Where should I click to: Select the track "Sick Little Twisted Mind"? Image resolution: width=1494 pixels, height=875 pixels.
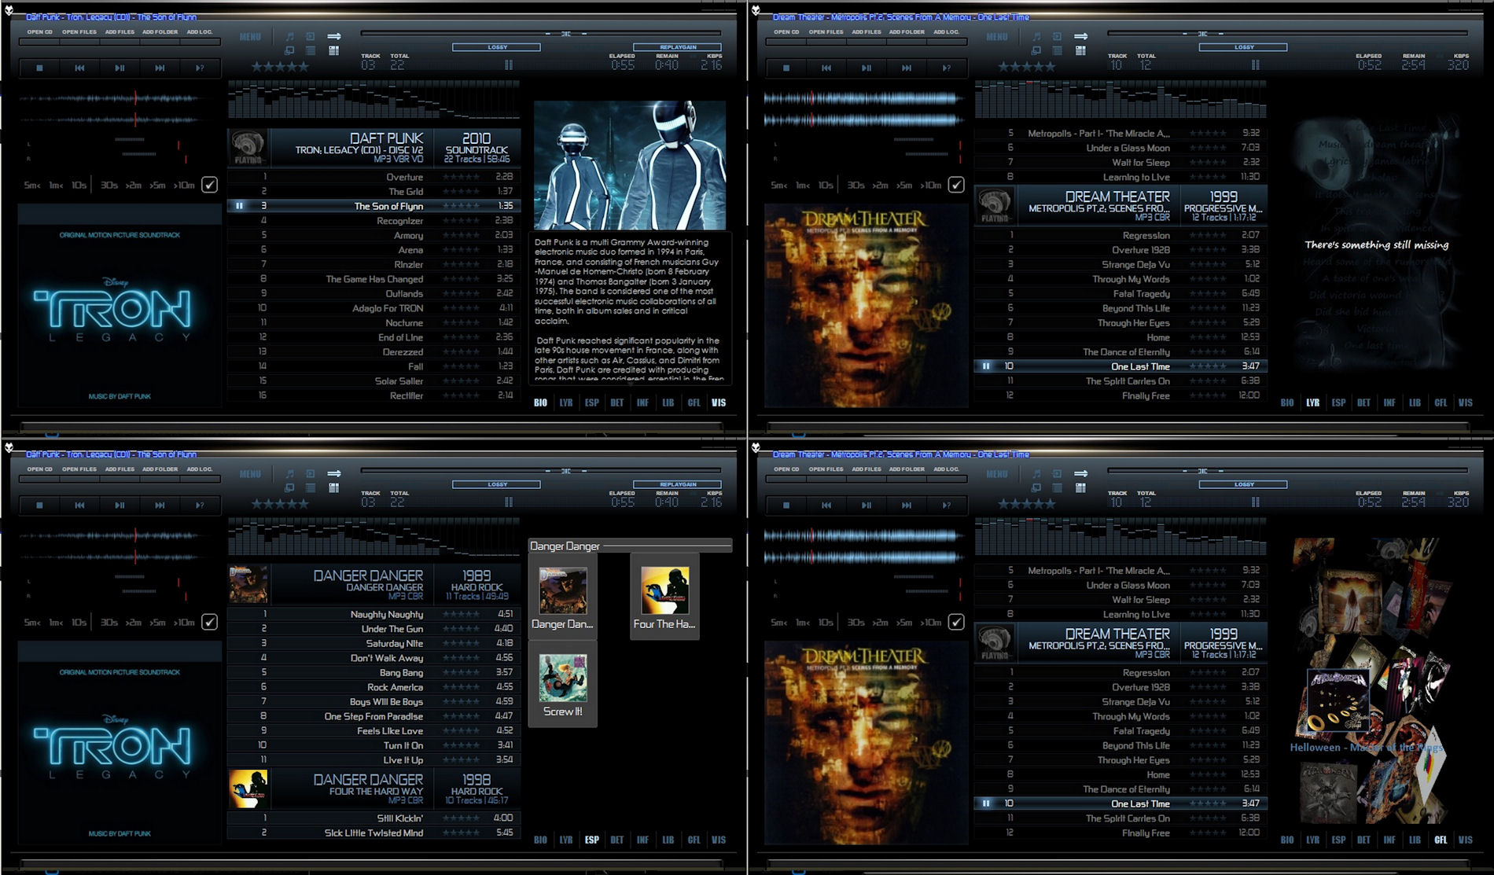click(x=373, y=833)
